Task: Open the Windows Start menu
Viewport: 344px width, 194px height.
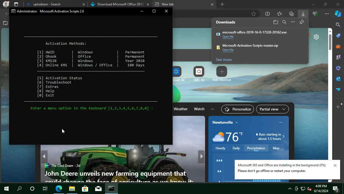Action: [x=6, y=189]
